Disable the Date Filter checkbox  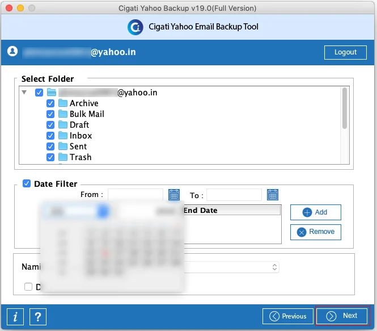pos(27,183)
